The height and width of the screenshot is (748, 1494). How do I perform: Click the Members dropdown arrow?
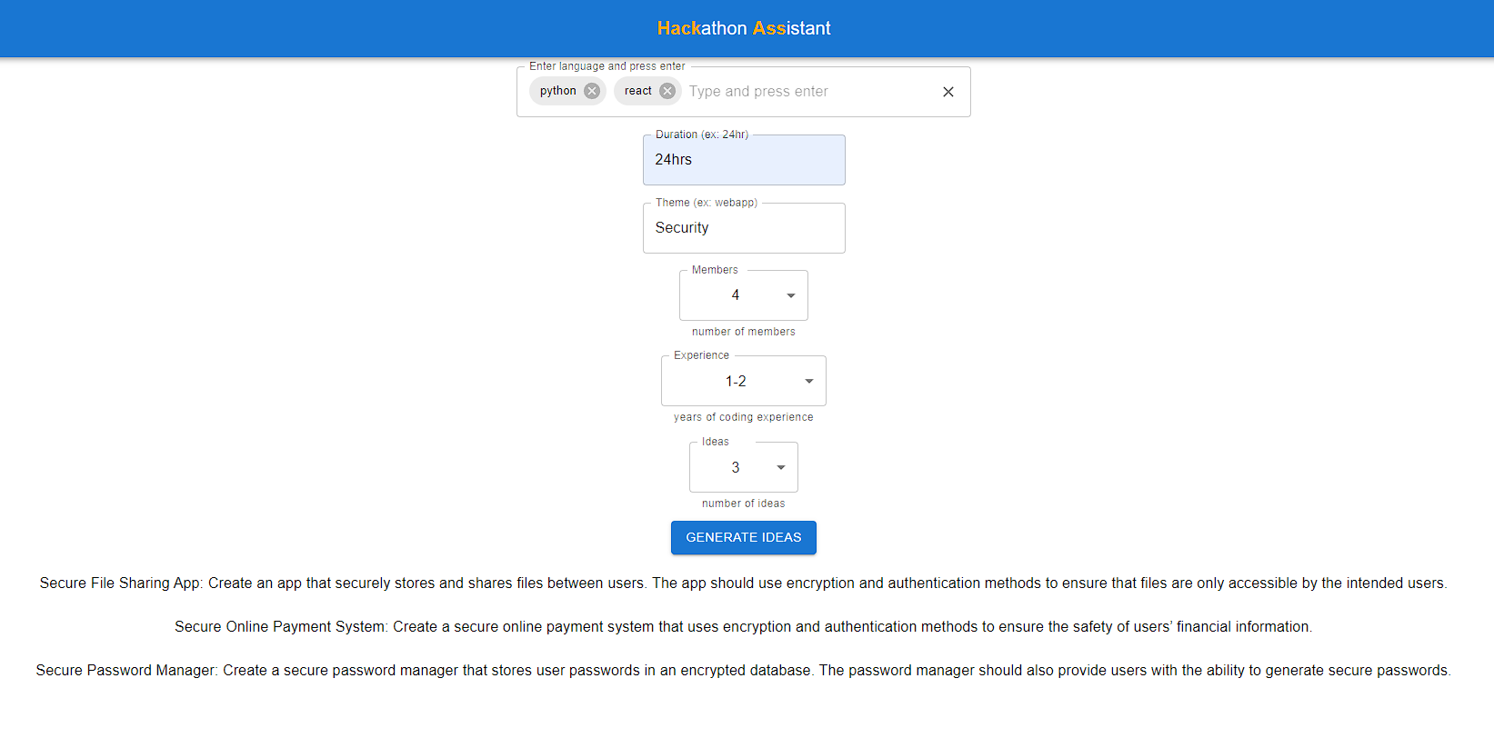click(791, 295)
